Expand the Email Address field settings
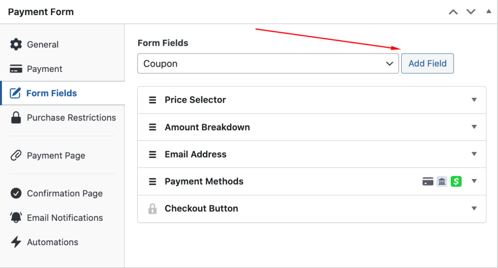 click(x=474, y=155)
